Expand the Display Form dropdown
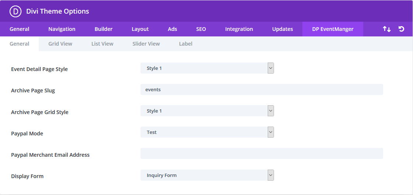 [207, 175]
